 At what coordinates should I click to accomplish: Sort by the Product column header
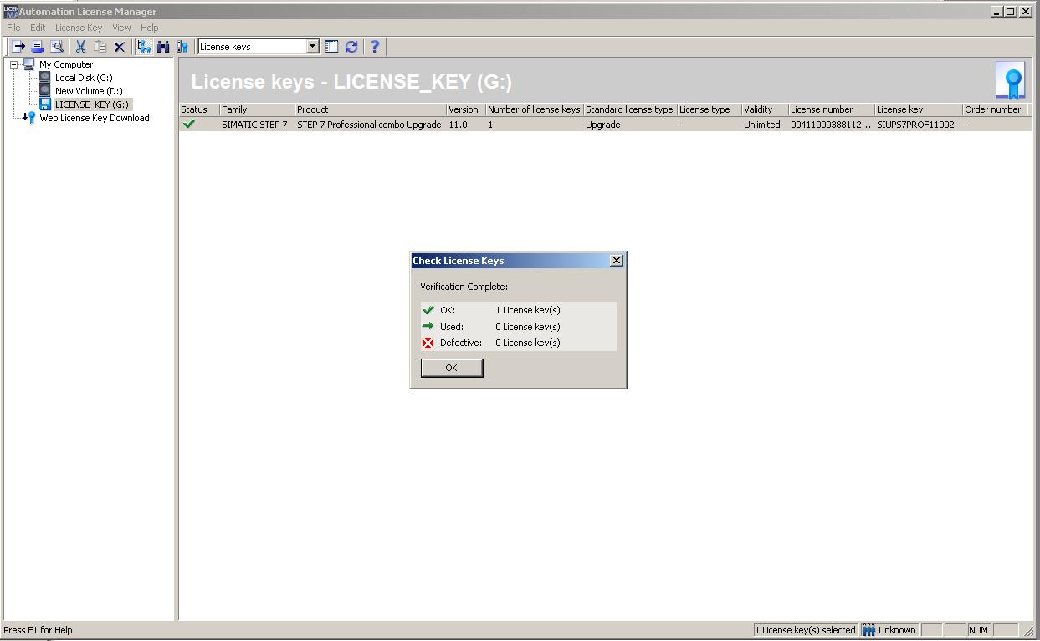(370, 109)
